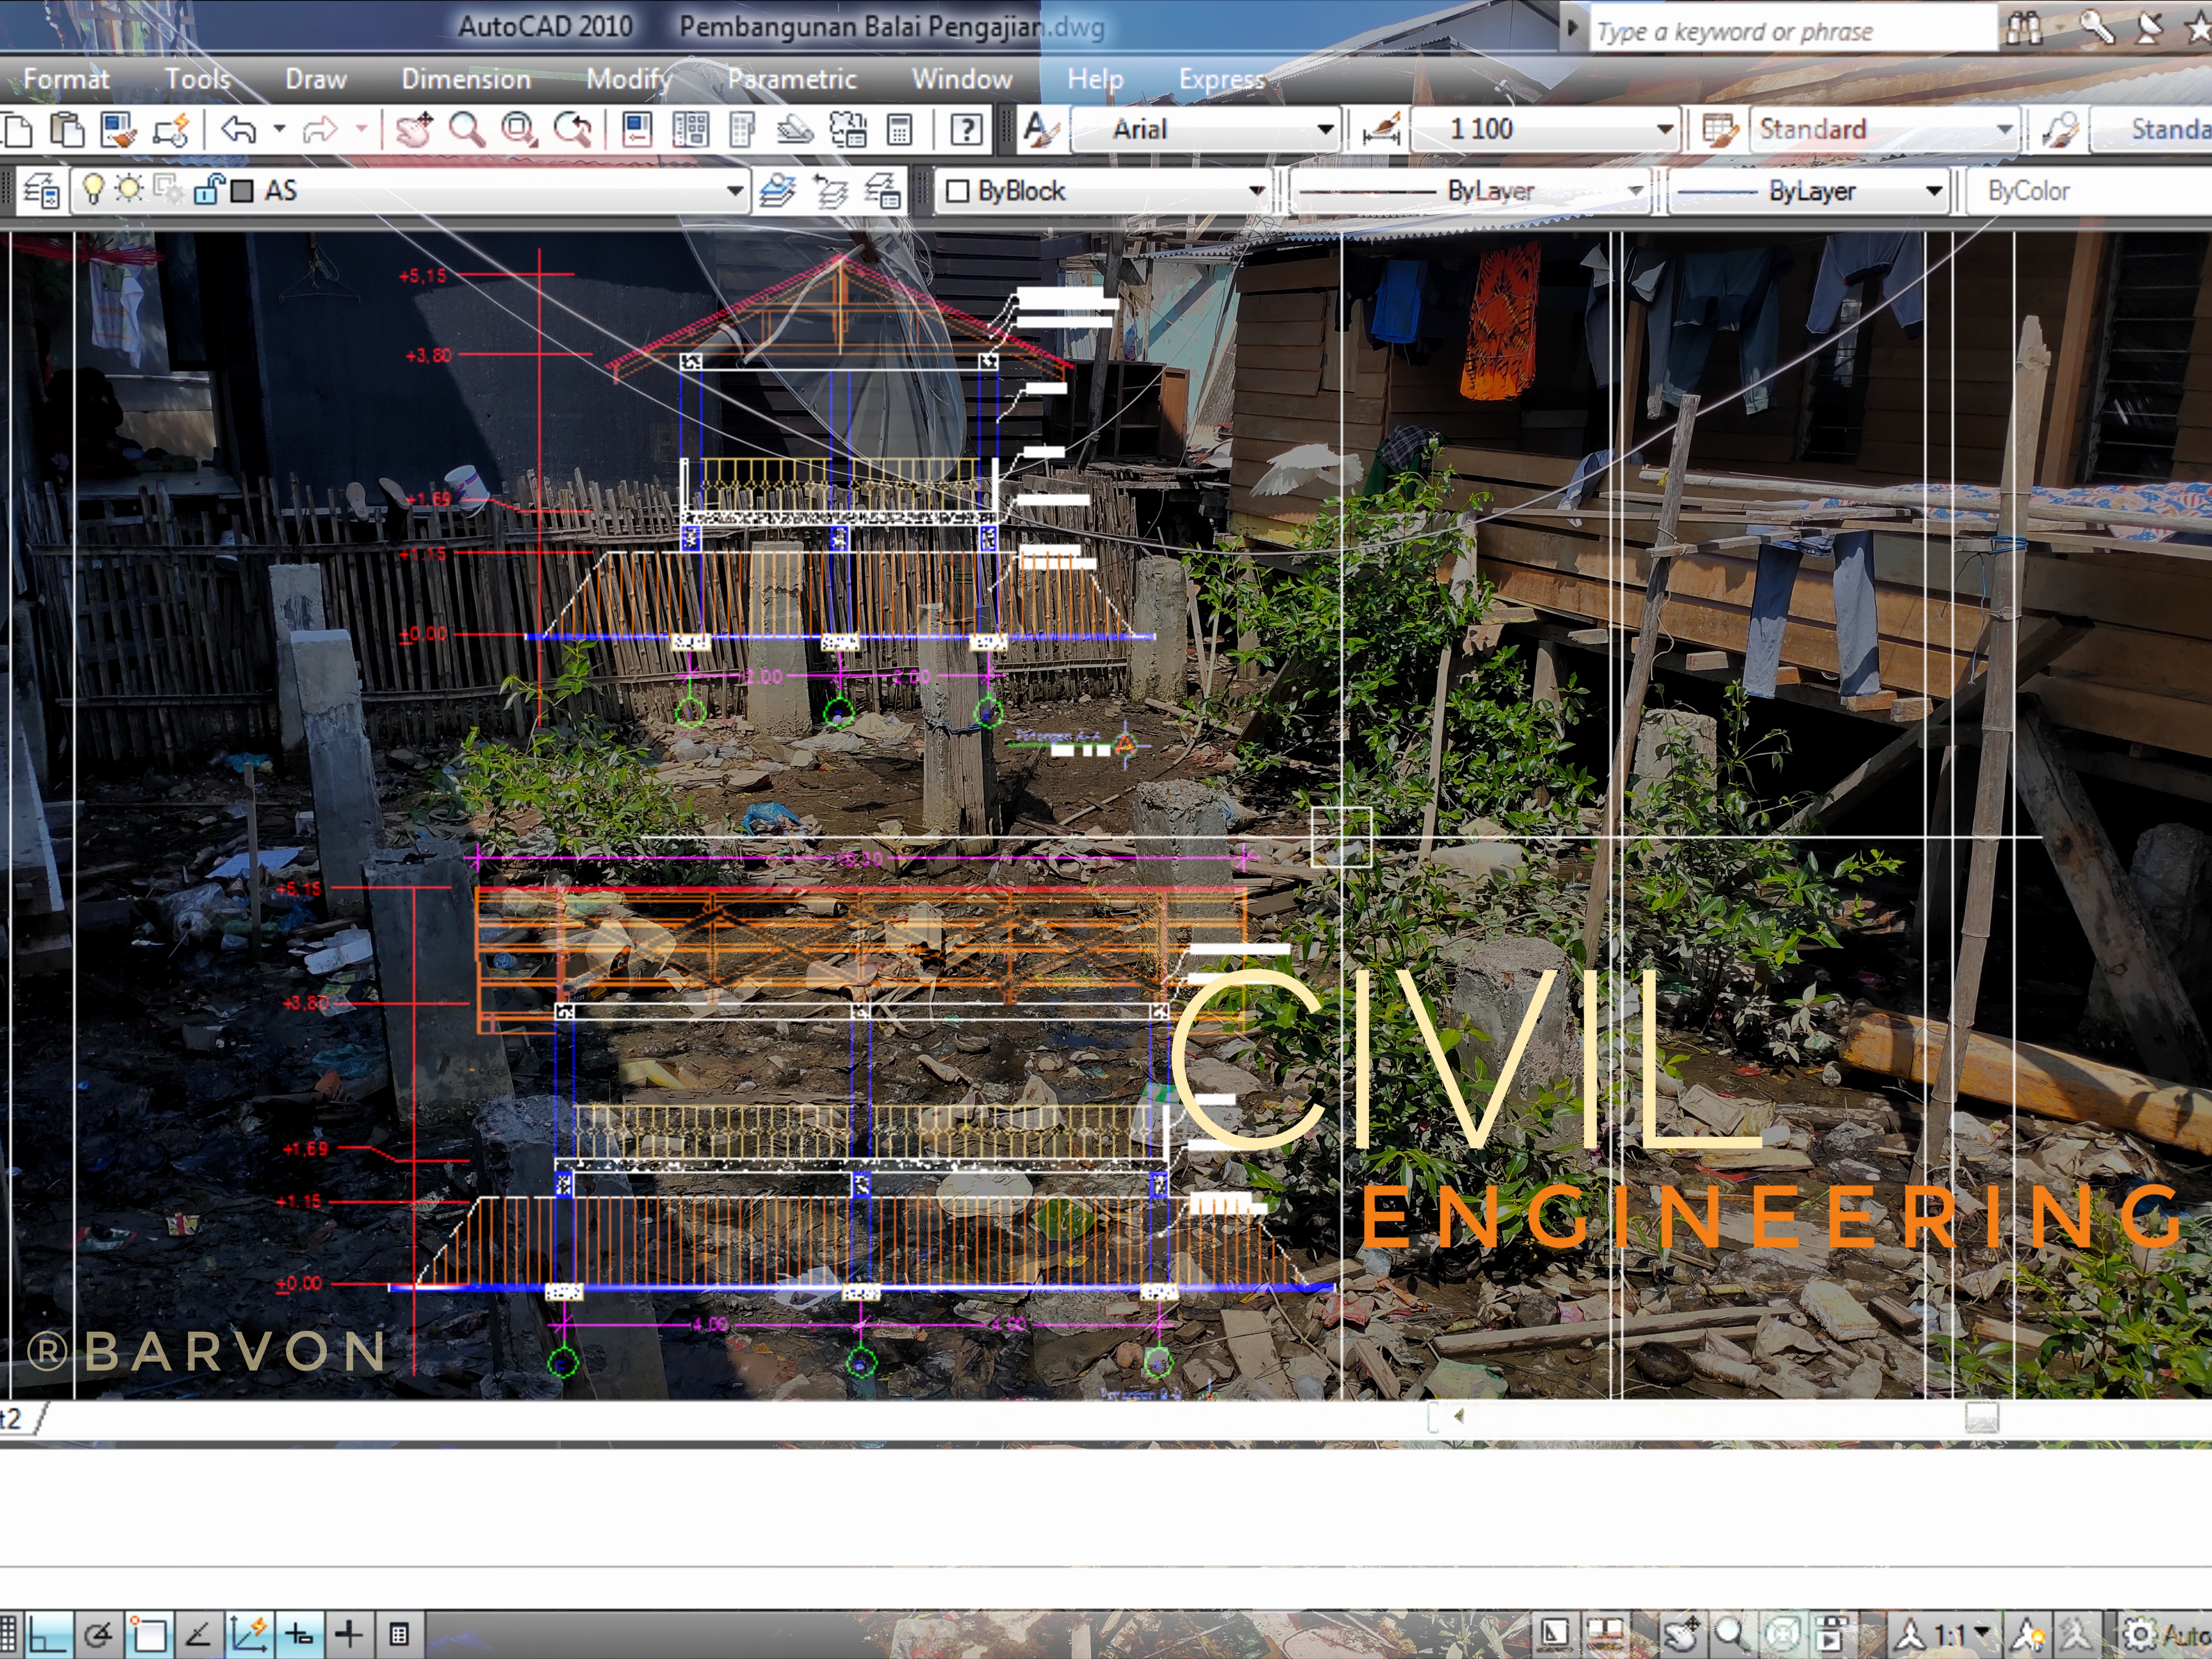Toggle Ortho mode in status bar
The image size is (2212, 1659).
tap(49, 1635)
